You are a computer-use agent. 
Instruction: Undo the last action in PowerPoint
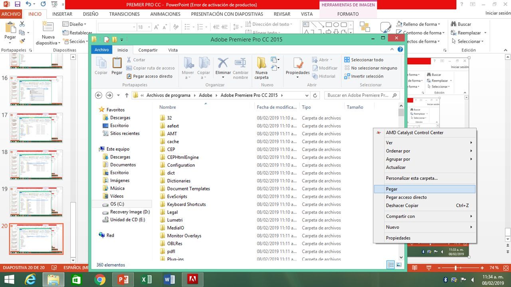(x=28, y=5)
